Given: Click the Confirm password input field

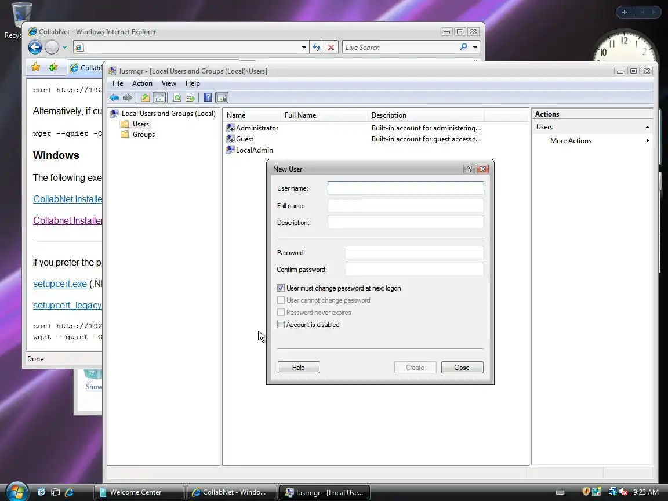Looking at the screenshot, I should pos(414,269).
